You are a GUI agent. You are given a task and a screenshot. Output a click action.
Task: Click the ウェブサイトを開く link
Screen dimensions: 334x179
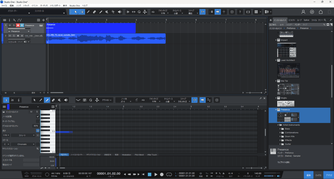(x=283, y=162)
